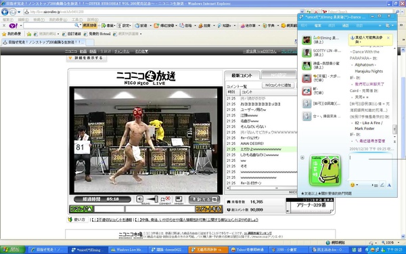This screenshot has height=254, width=406.
Task: Select the comment row エガかよwwwwwwwwww
Action: [261, 149]
